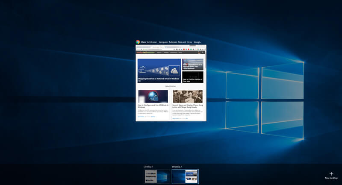This screenshot has height=185, width=342.
Task: Click the maketecheasier logo in the preview
Action: point(145,53)
